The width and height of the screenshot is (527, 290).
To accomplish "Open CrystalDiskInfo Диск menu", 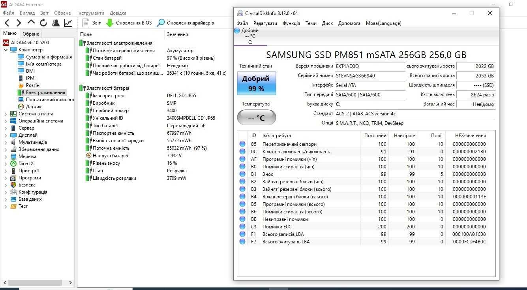I will (x=327, y=23).
